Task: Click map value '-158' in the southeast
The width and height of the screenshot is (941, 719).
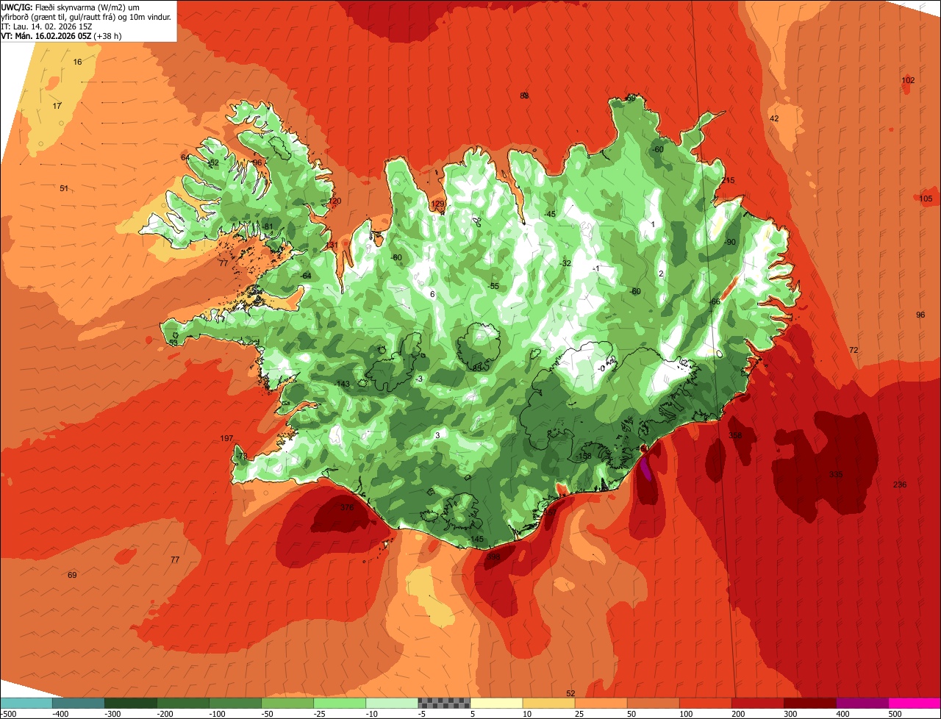Action: [x=584, y=457]
